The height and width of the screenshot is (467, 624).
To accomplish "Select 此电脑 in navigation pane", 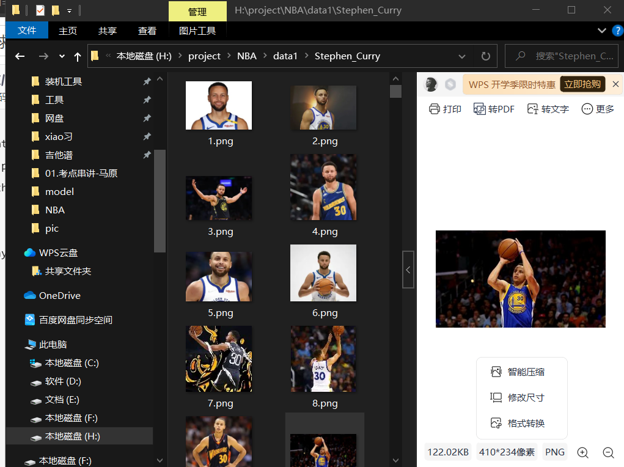I will 53,344.
